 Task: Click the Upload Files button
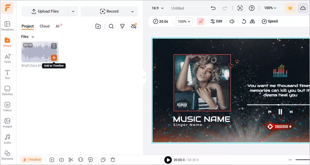click(45, 11)
